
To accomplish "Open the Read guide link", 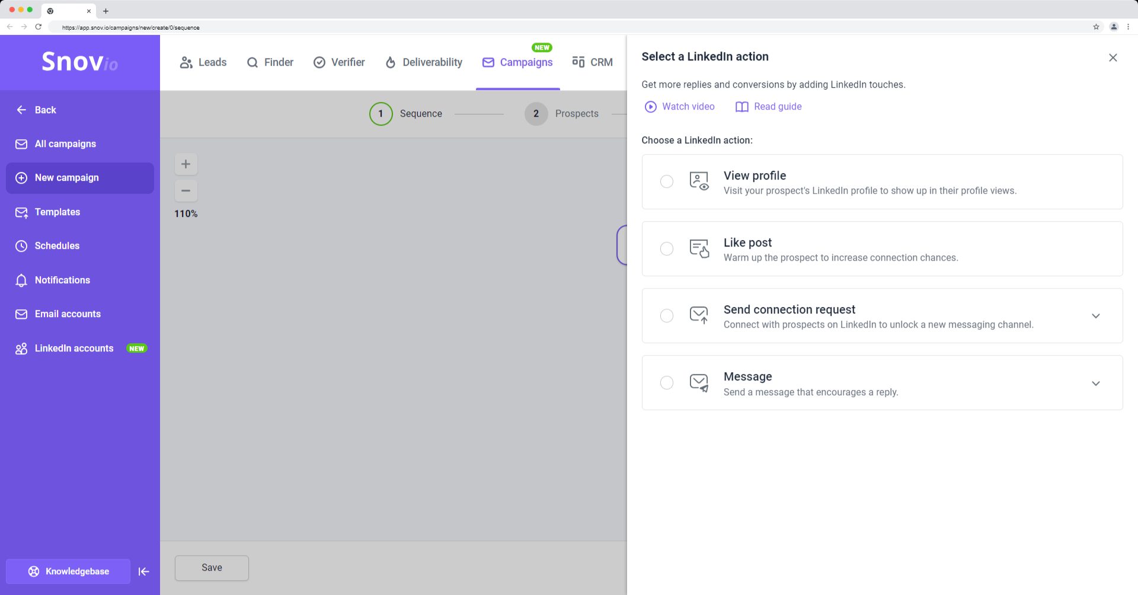I will pyautogui.click(x=768, y=107).
